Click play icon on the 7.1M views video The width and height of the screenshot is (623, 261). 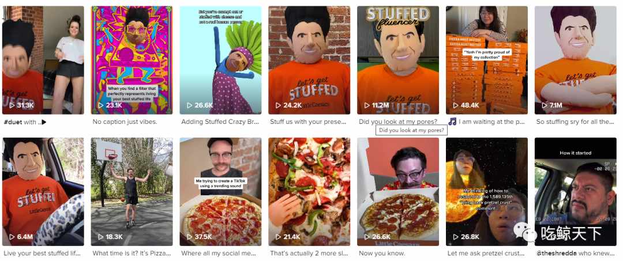545,105
